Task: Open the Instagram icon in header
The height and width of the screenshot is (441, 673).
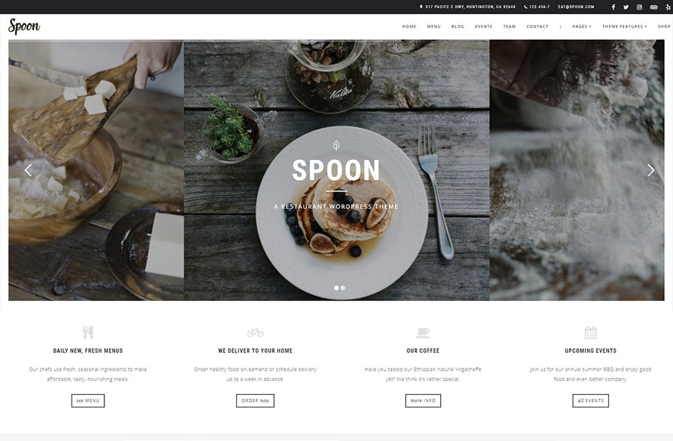Action: tap(639, 7)
